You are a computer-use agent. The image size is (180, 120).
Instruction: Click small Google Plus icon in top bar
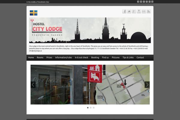144,1
